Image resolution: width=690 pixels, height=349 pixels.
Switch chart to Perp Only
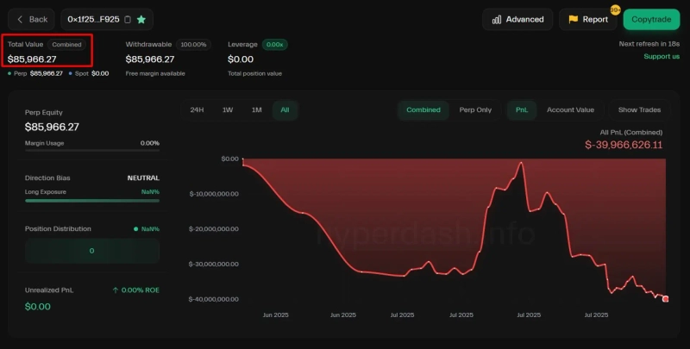pos(475,109)
